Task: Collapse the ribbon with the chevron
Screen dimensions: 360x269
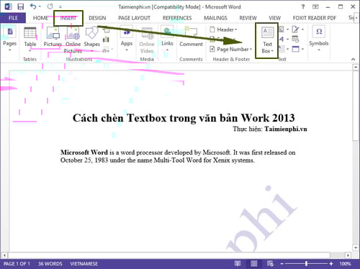Action: [353, 59]
